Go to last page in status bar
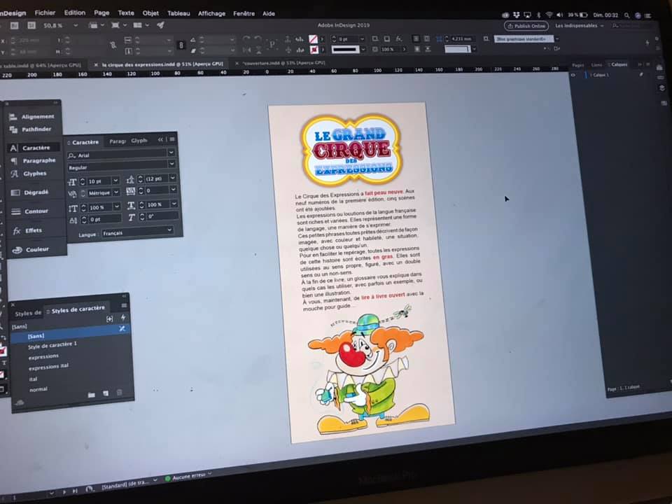672x504 pixels. [x=75, y=491]
